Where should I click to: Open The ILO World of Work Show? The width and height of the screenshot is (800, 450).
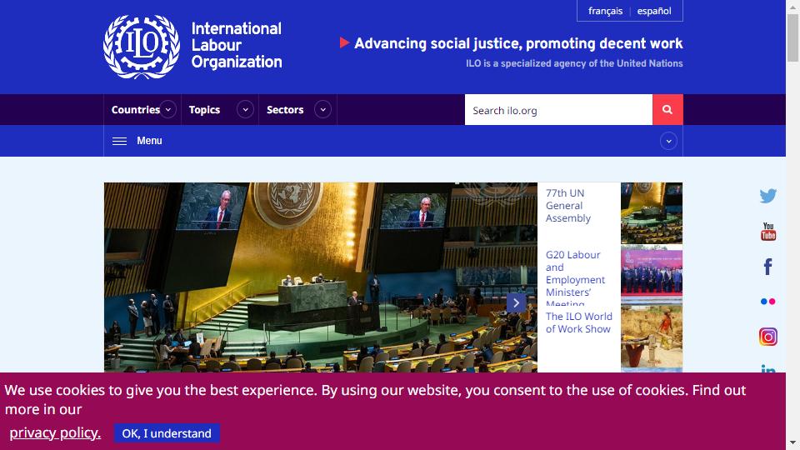pos(579,323)
